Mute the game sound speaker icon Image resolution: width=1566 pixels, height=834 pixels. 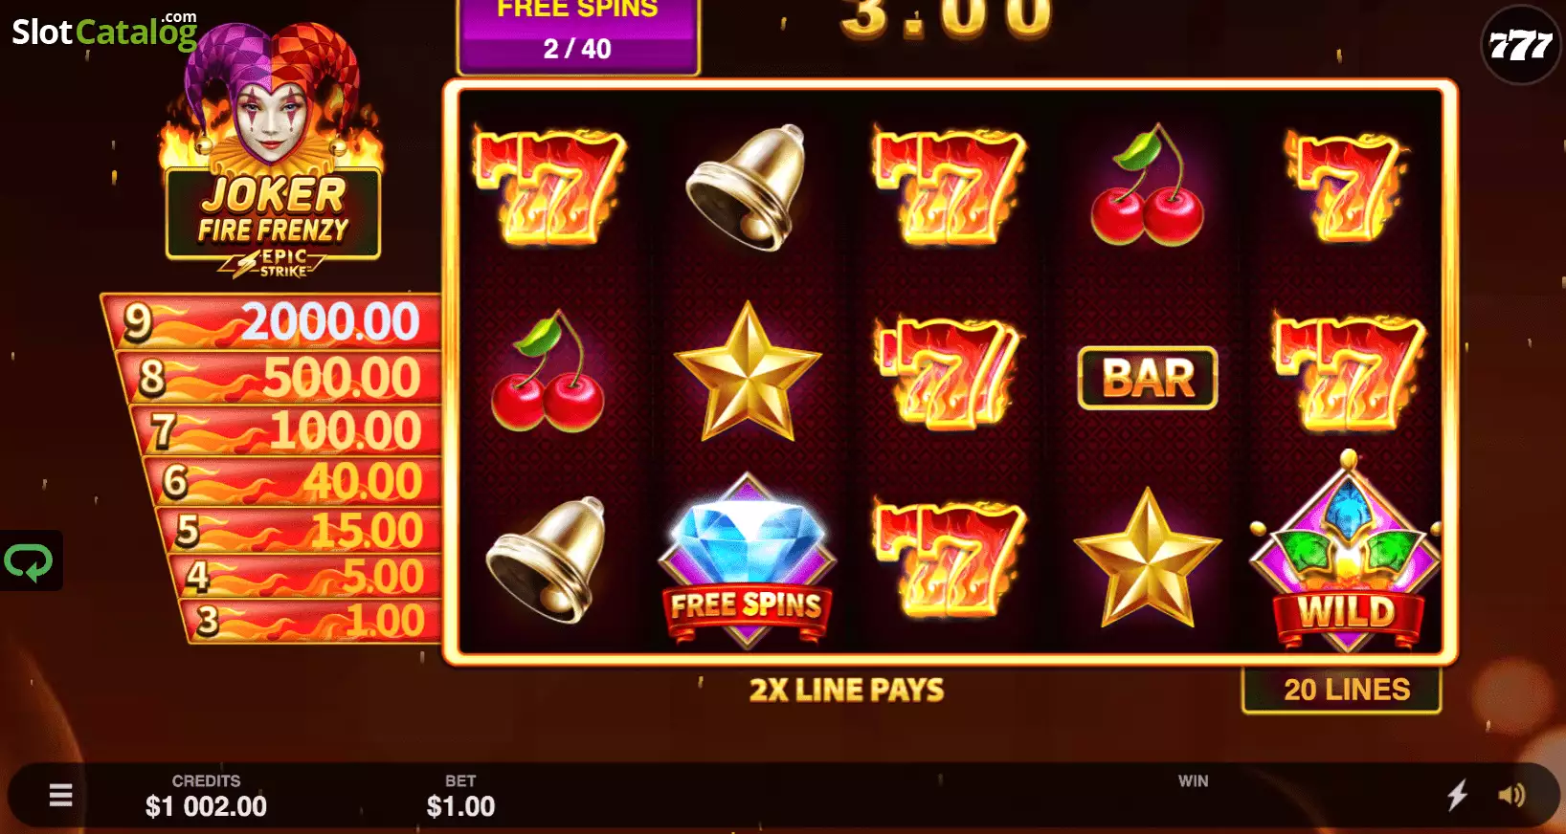coord(1511,795)
